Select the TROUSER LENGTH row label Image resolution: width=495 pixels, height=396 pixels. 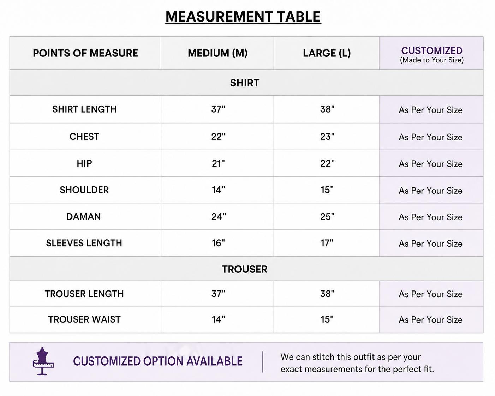tap(84, 294)
